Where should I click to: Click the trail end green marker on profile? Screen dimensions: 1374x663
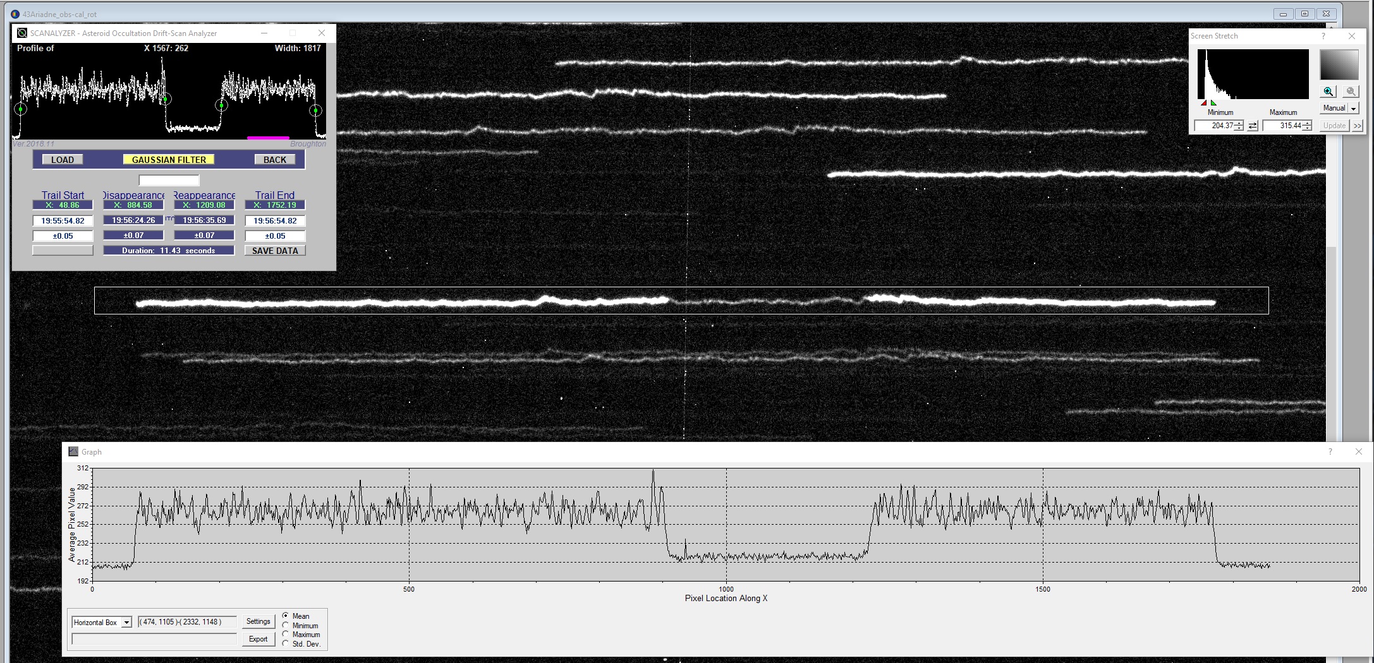click(315, 110)
